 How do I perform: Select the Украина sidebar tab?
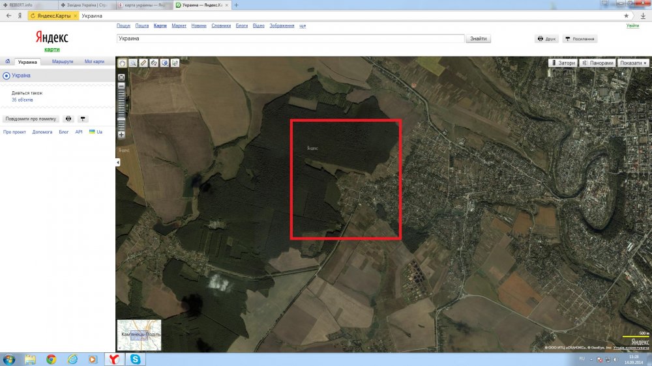pyautogui.click(x=27, y=62)
